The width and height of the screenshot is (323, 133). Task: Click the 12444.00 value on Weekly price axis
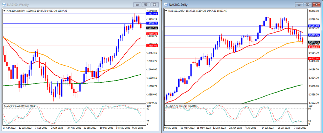pyautogui.click(x=153, y=70)
